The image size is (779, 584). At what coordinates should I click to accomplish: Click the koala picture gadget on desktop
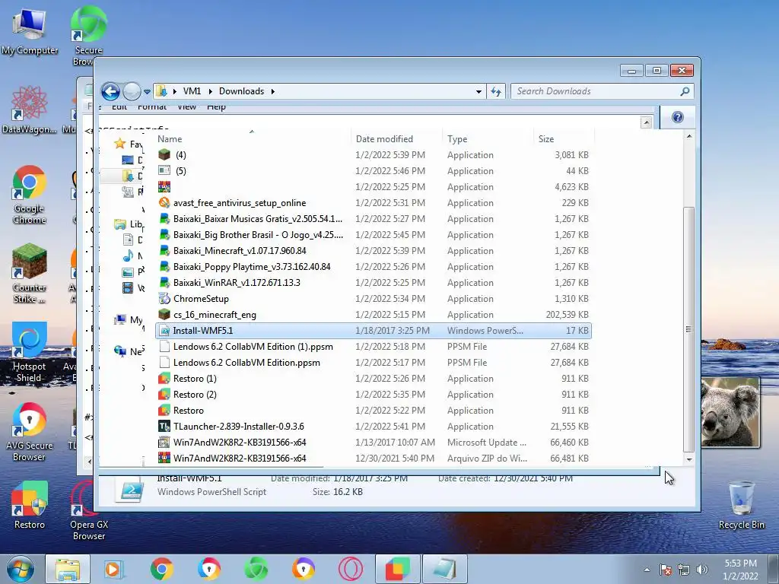coord(730,412)
